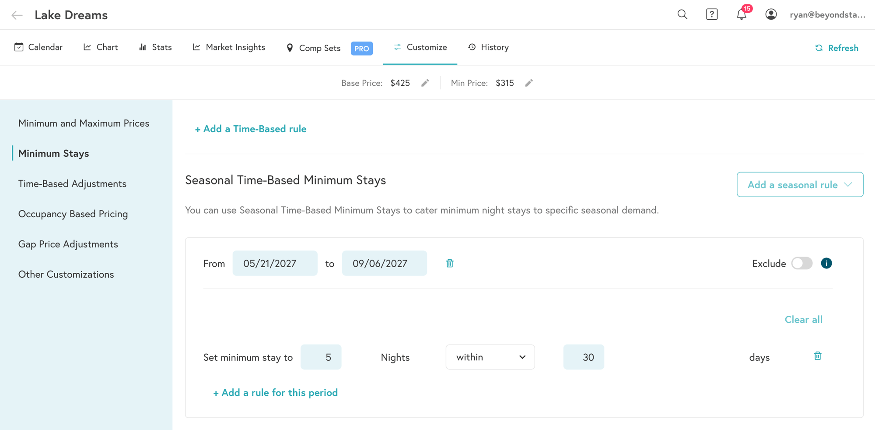Toggle the Exclude switch
The height and width of the screenshot is (430, 875).
tap(802, 263)
